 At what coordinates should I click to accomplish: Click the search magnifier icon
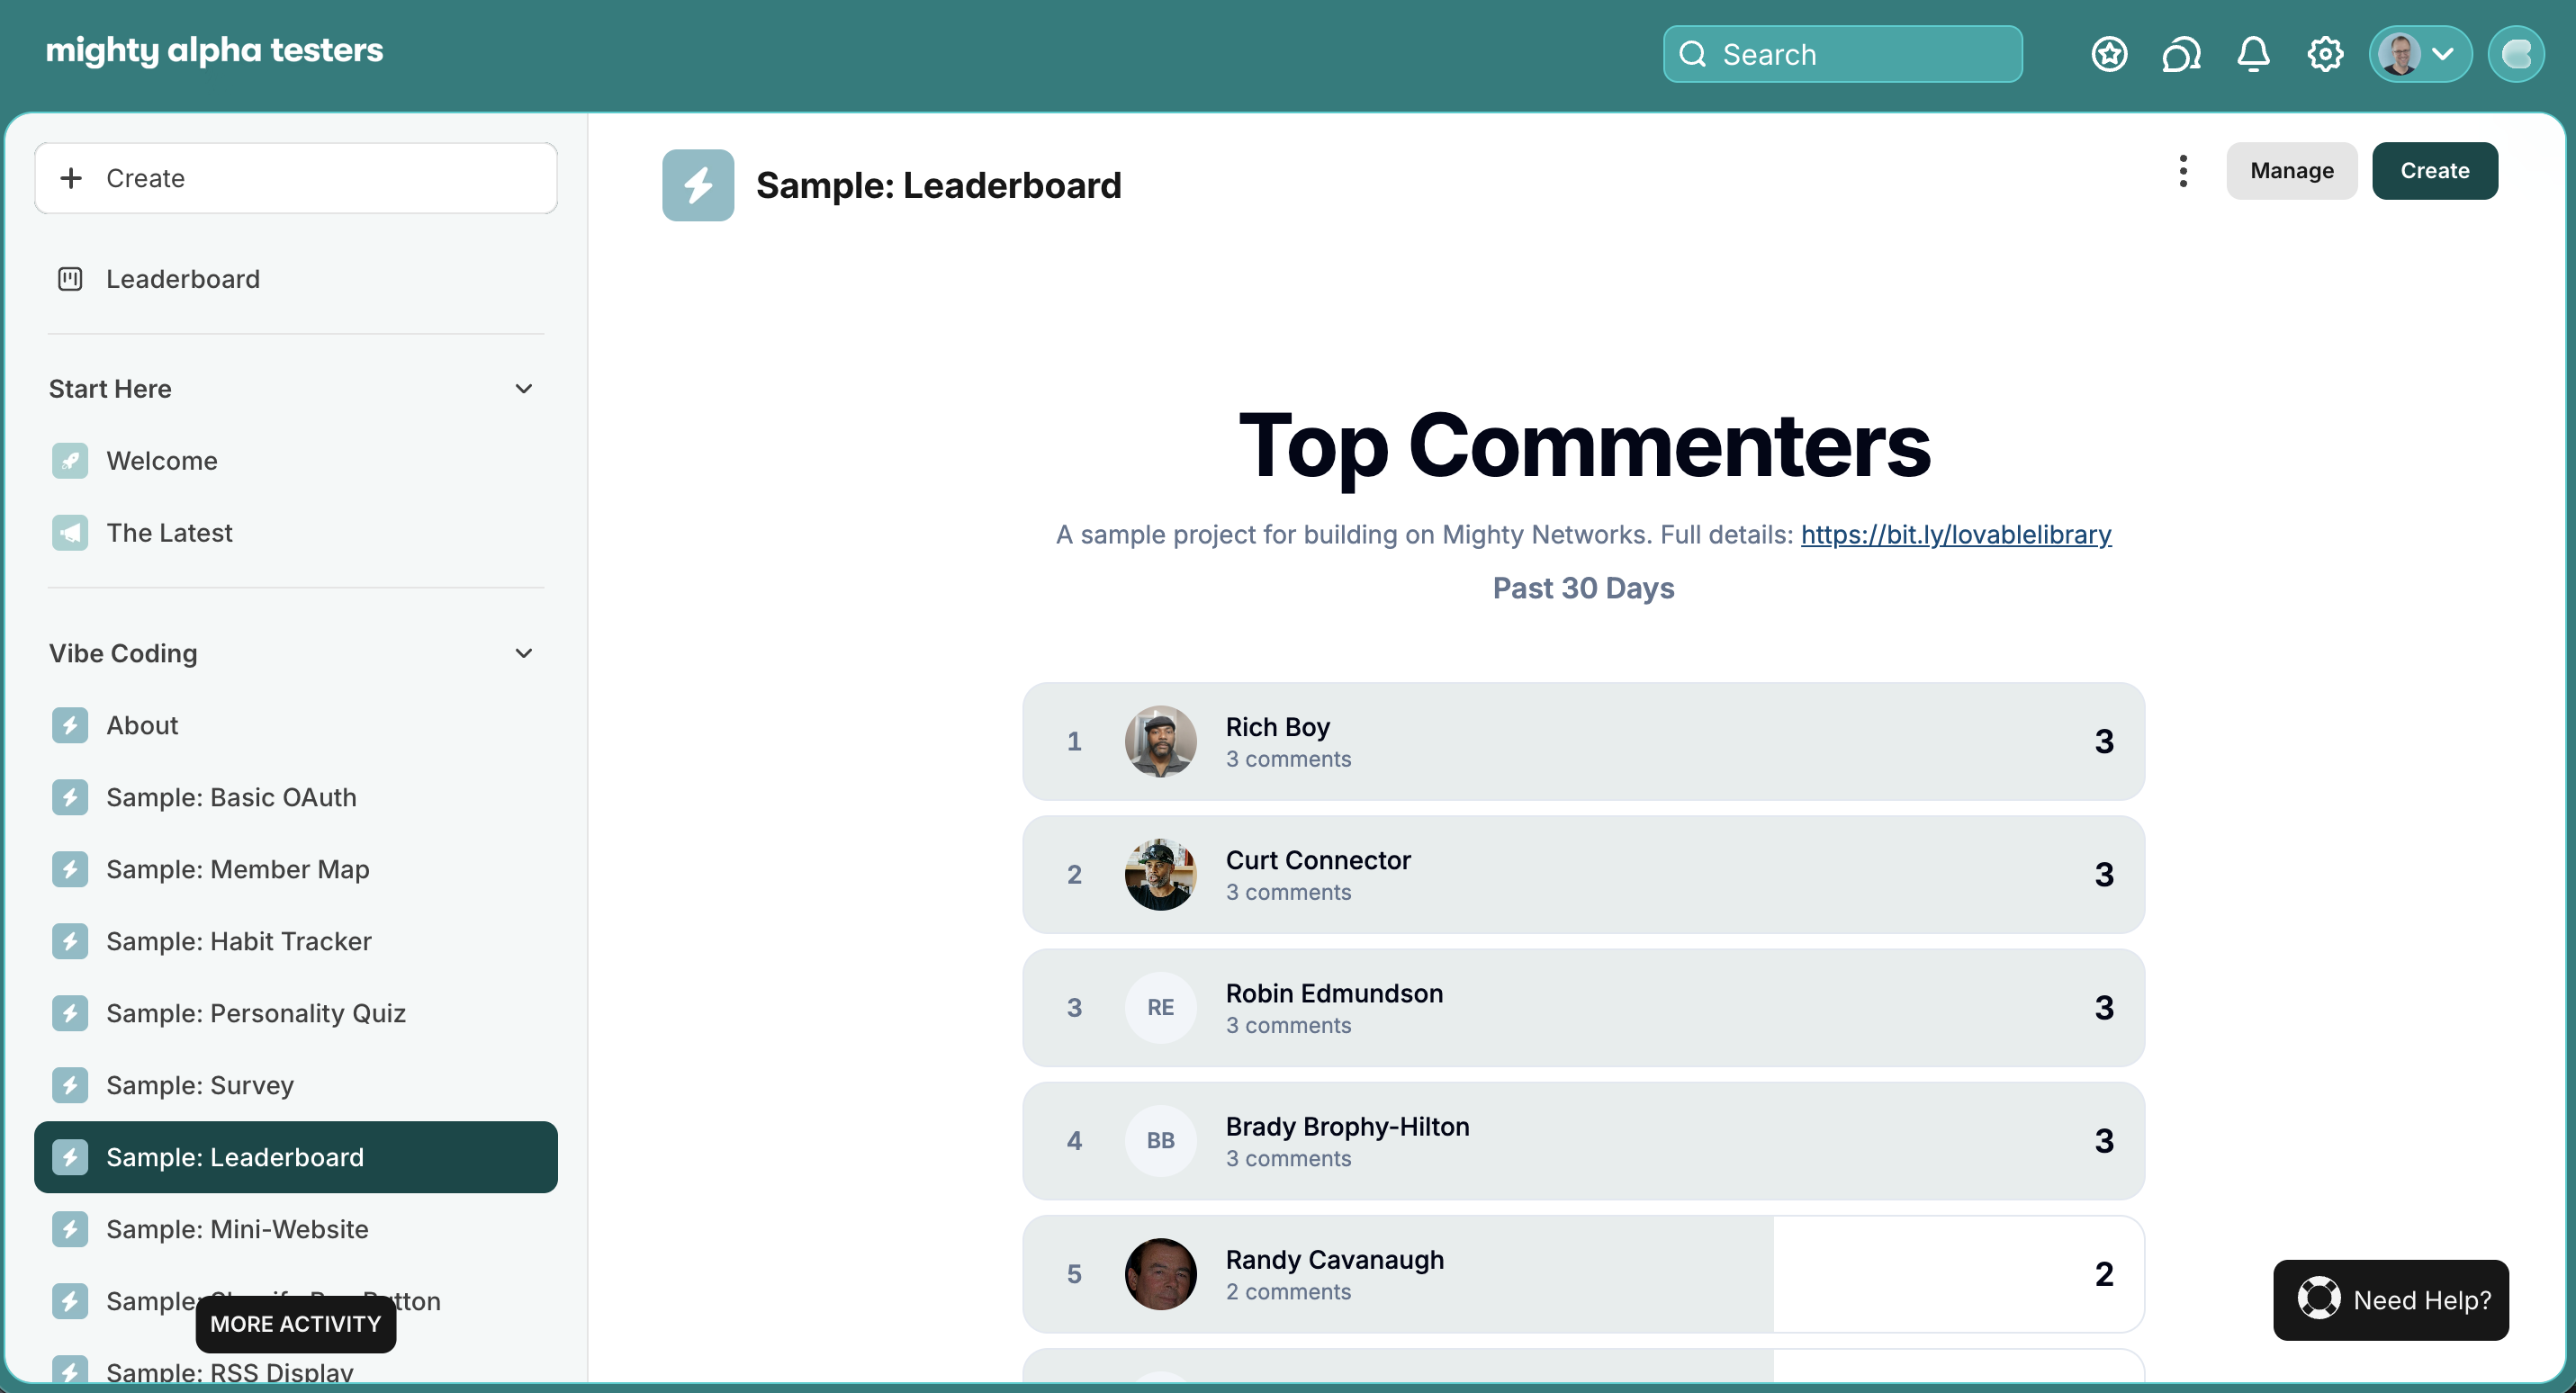1692,54
